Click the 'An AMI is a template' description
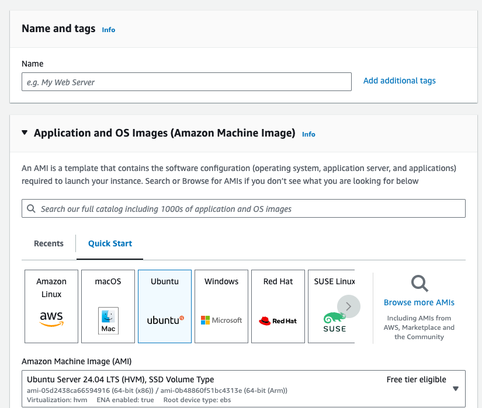Screen dimensions: 482x408 239,175
